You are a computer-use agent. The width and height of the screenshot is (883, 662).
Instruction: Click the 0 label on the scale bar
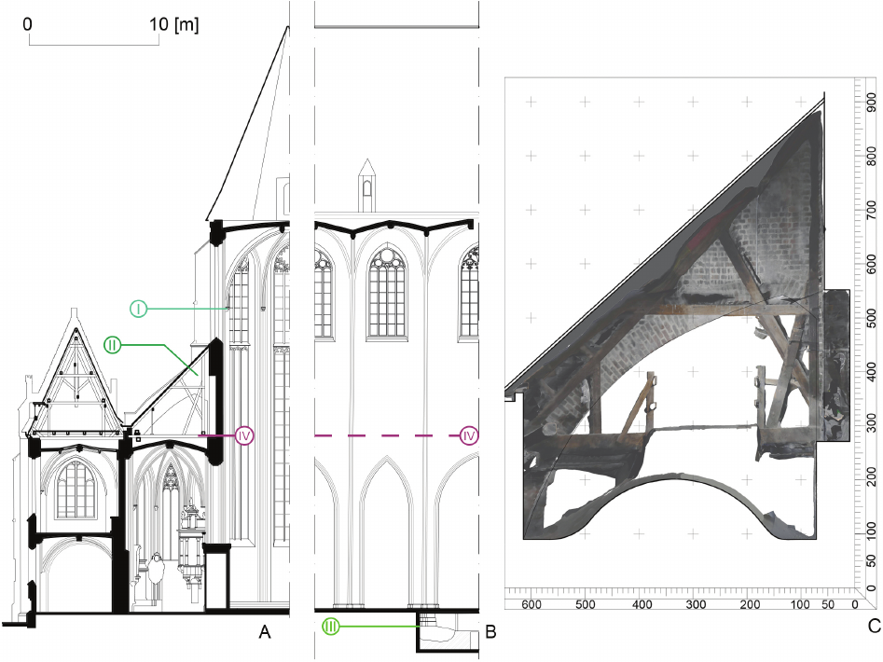(x=28, y=23)
